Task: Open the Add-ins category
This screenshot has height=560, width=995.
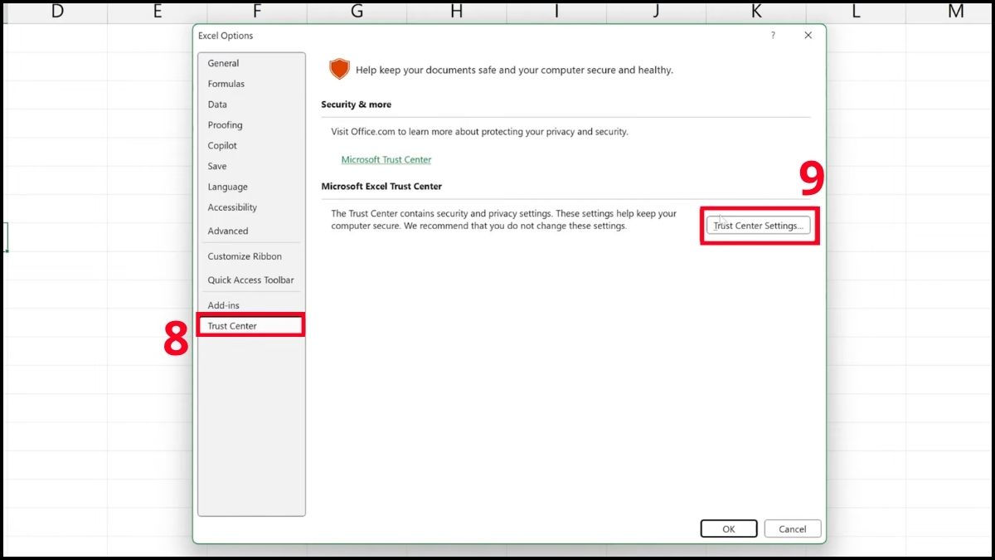Action: coord(251,305)
